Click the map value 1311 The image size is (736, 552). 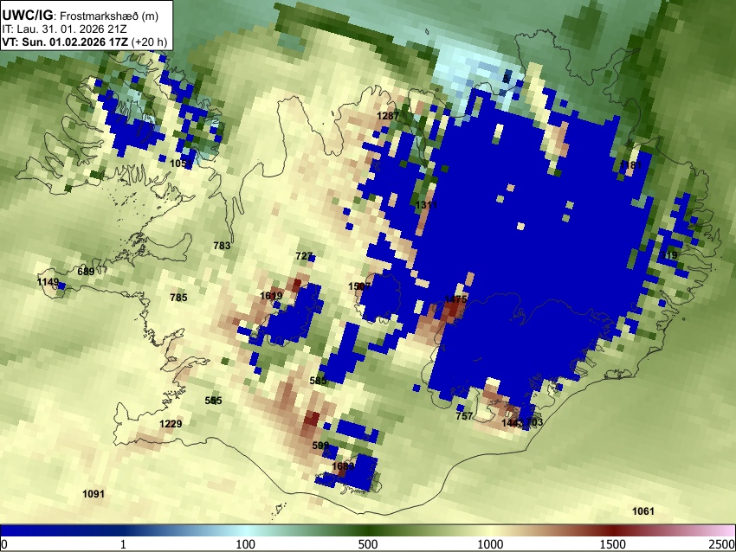[426, 205]
